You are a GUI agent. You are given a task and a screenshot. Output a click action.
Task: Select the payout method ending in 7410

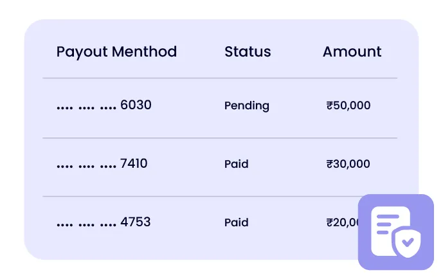[102, 163]
